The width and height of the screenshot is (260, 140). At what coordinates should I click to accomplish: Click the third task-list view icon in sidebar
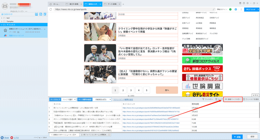point(45,14)
